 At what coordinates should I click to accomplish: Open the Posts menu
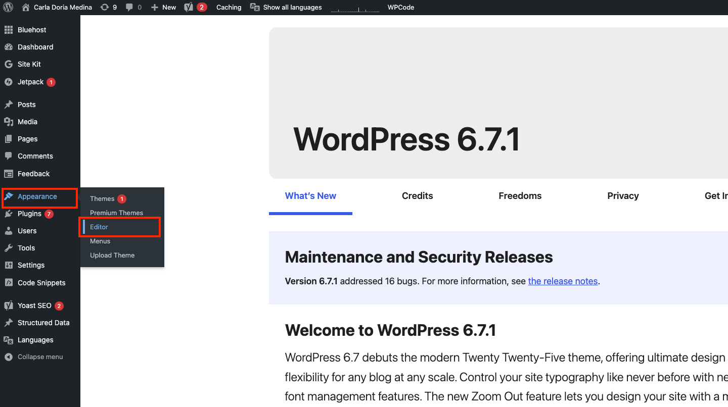point(40,105)
